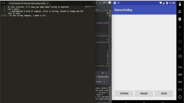
Task: Go to previous tab with left arrow
Action: pos(2,3)
